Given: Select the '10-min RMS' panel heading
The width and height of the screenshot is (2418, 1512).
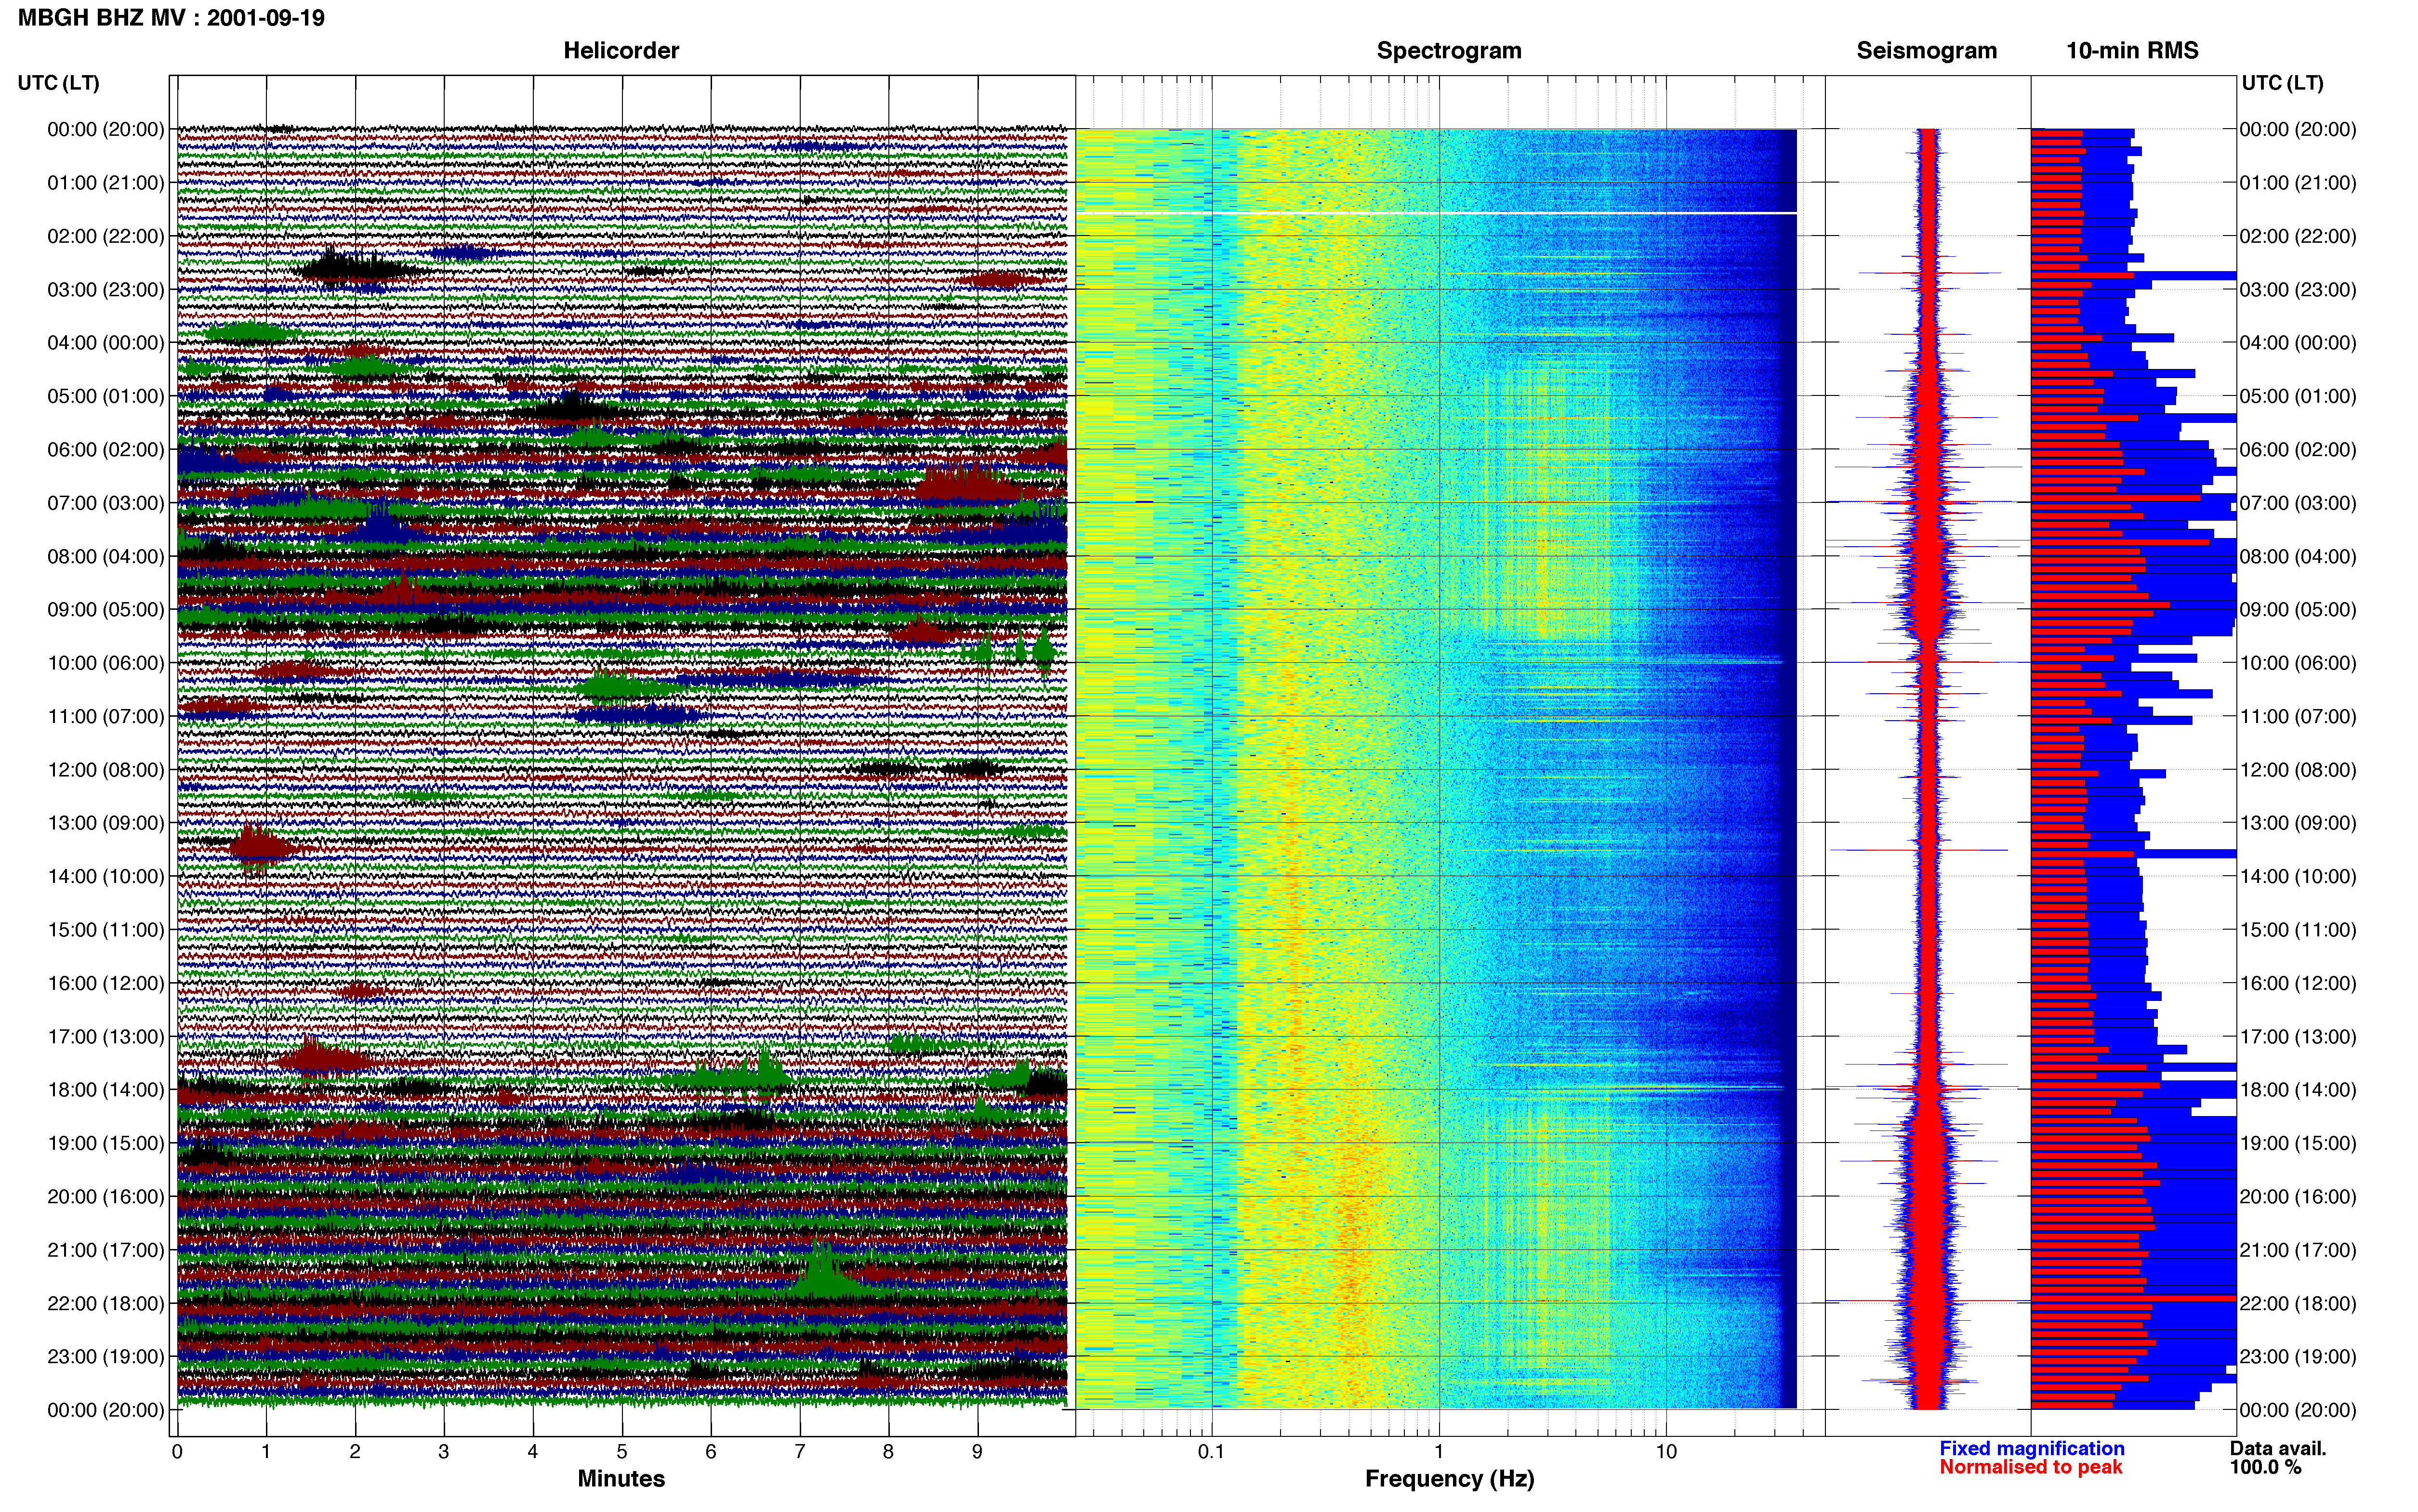Looking at the screenshot, I should [x=2132, y=51].
